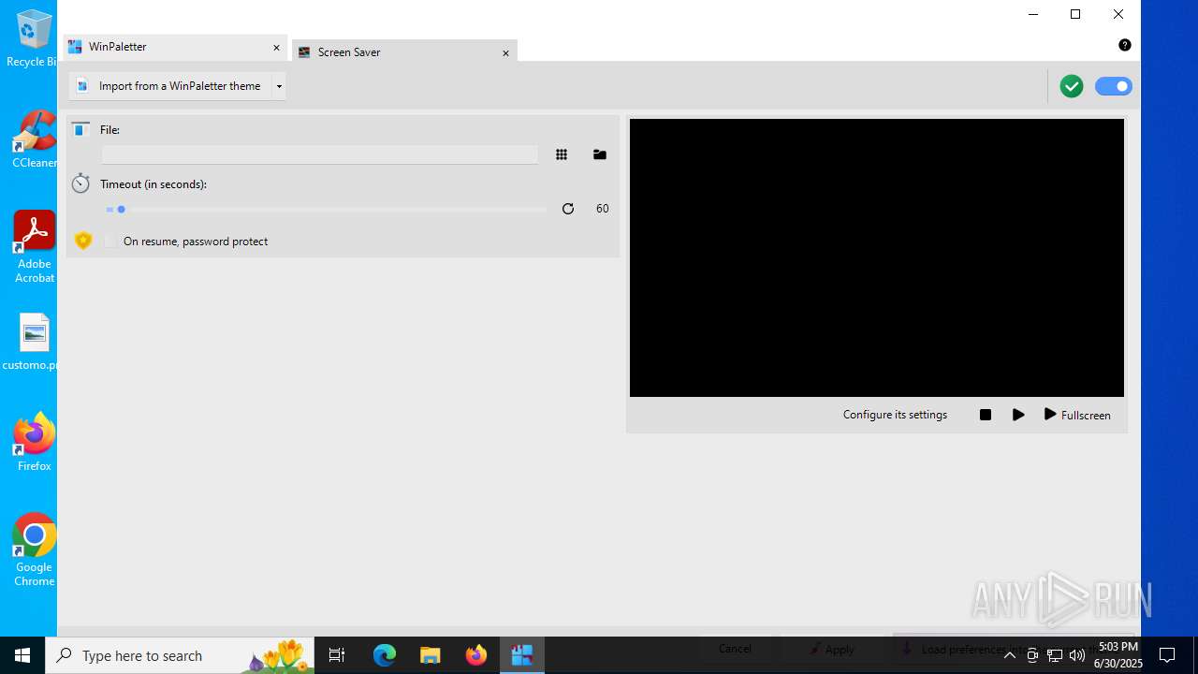
Task: Switch to the WinPaletter tab
Action: (175, 47)
